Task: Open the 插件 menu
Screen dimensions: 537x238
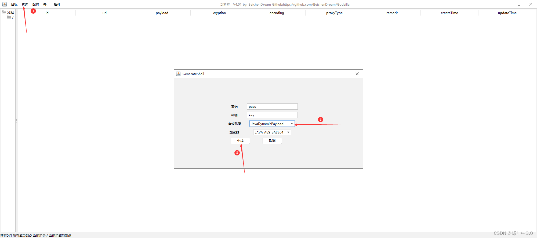Action: click(57, 4)
